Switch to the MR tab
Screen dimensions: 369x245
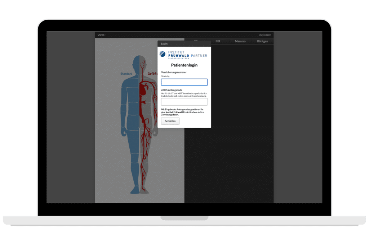218,41
